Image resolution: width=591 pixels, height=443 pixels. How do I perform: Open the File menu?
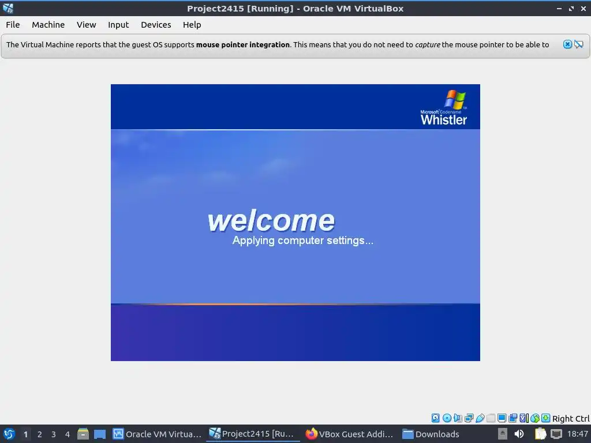pos(13,24)
